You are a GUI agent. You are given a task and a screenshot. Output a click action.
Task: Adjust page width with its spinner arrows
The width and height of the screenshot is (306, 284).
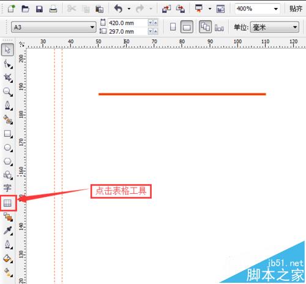pos(153,23)
